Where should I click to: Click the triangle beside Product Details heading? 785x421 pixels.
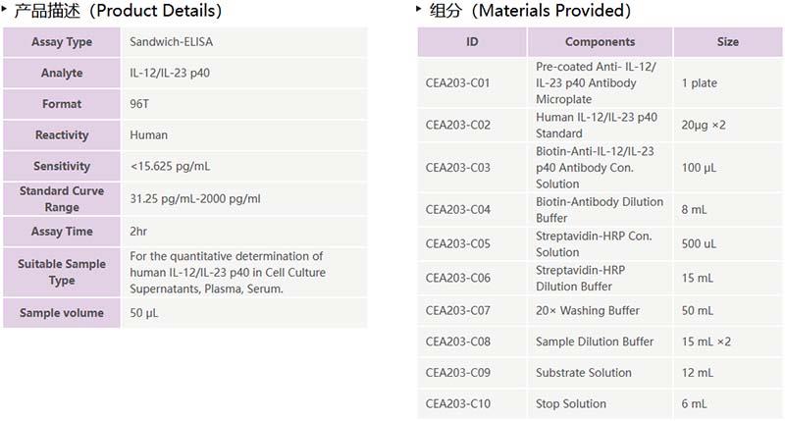[6, 10]
